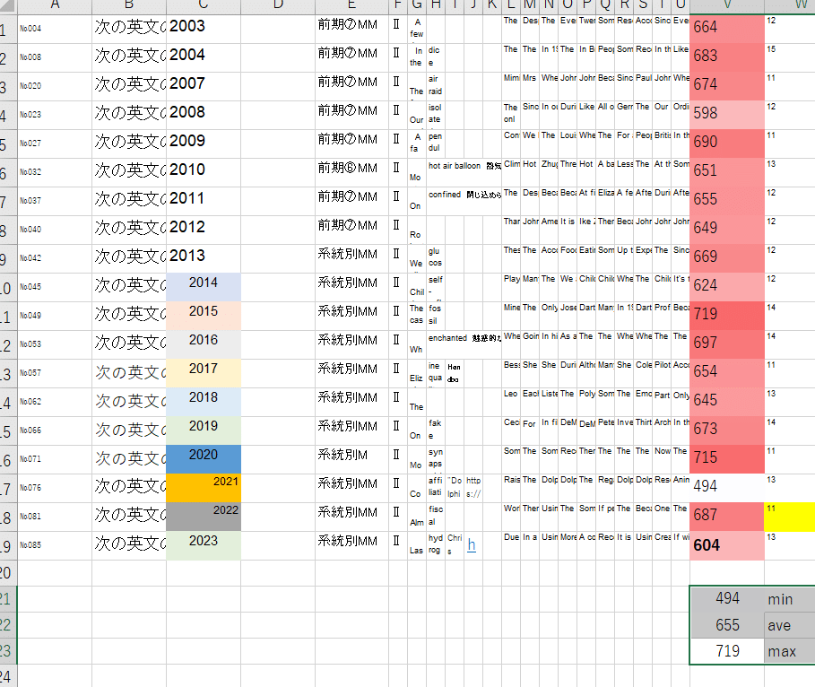The height and width of the screenshot is (687, 815).
Task: Select cell containing 2011
Action: [204, 201]
